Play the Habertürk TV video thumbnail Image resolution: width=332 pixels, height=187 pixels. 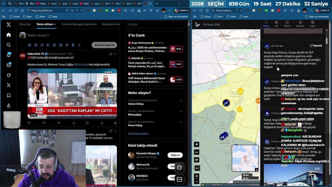point(72,94)
